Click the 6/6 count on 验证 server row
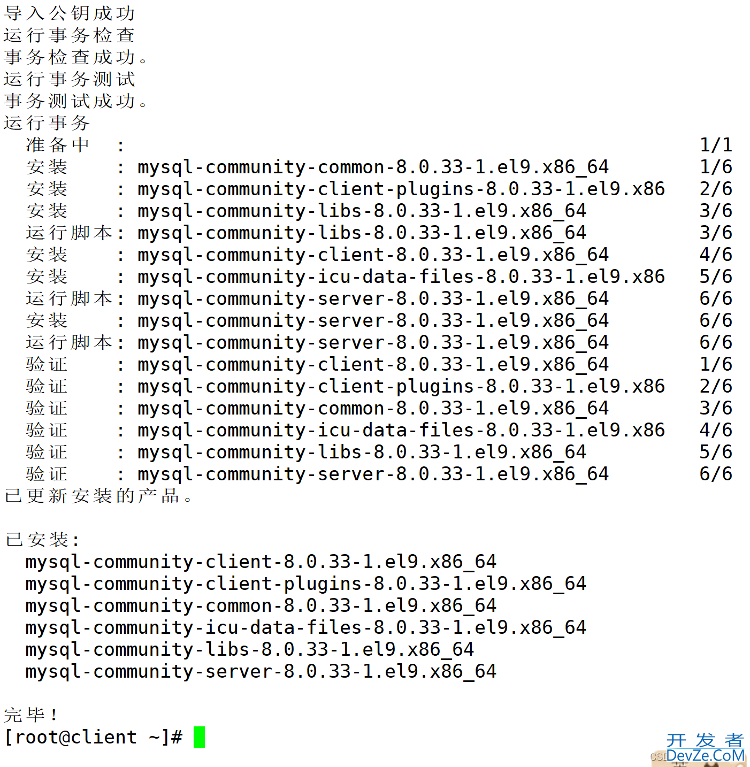750x767 pixels. (716, 474)
